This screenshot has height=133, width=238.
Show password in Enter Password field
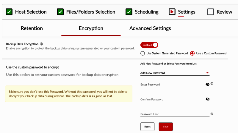point(207,84)
